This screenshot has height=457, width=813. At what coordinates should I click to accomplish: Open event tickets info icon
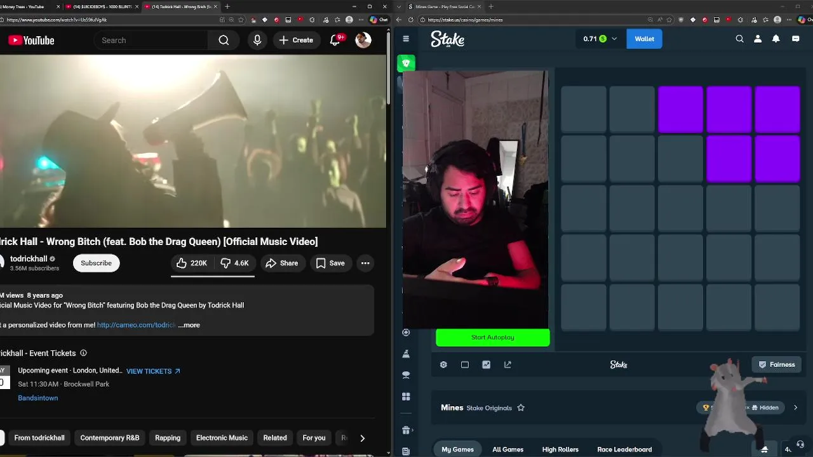(83, 353)
